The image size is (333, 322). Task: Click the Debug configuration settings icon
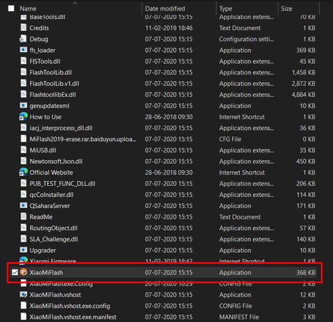click(23, 39)
